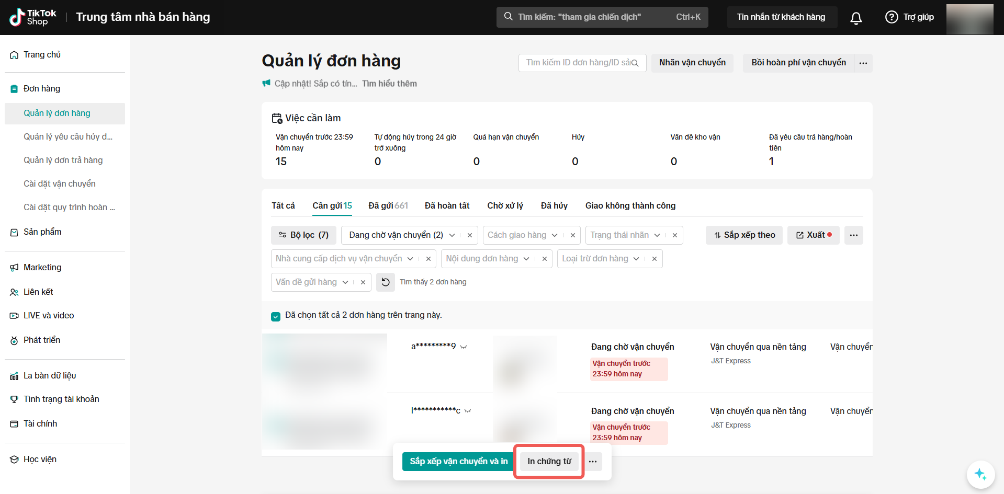The width and height of the screenshot is (1004, 494).
Task: Switch to the Đã gửi tab
Action: point(388,206)
